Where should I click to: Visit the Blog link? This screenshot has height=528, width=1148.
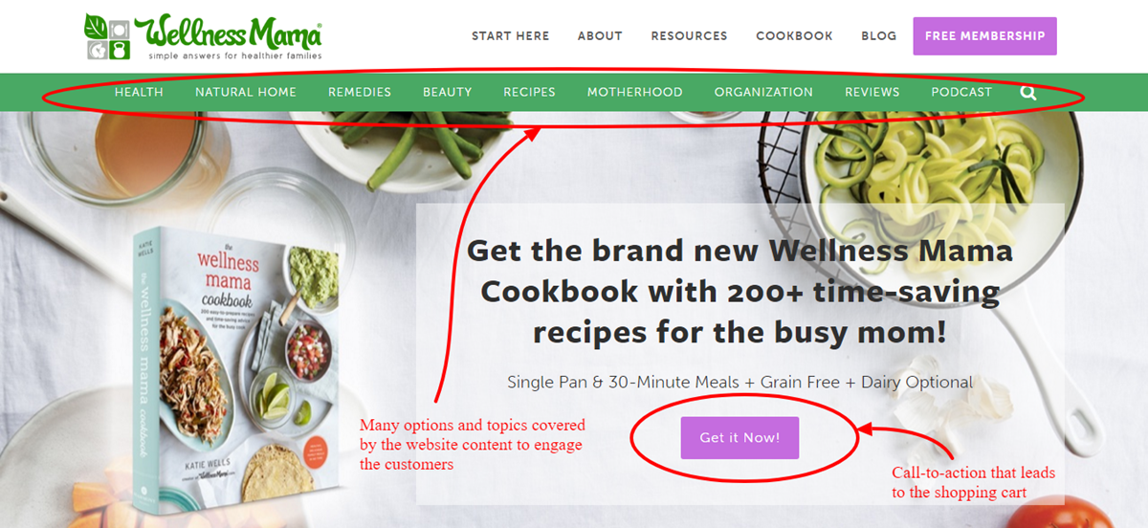click(x=878, y=36)
